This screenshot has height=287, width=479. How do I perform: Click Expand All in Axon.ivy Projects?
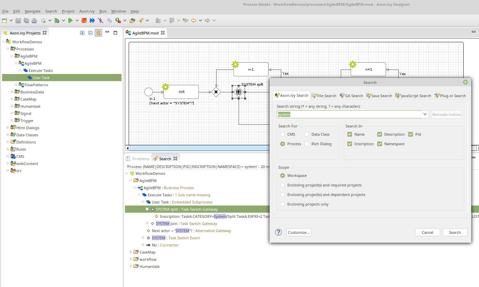coord(82,33)
